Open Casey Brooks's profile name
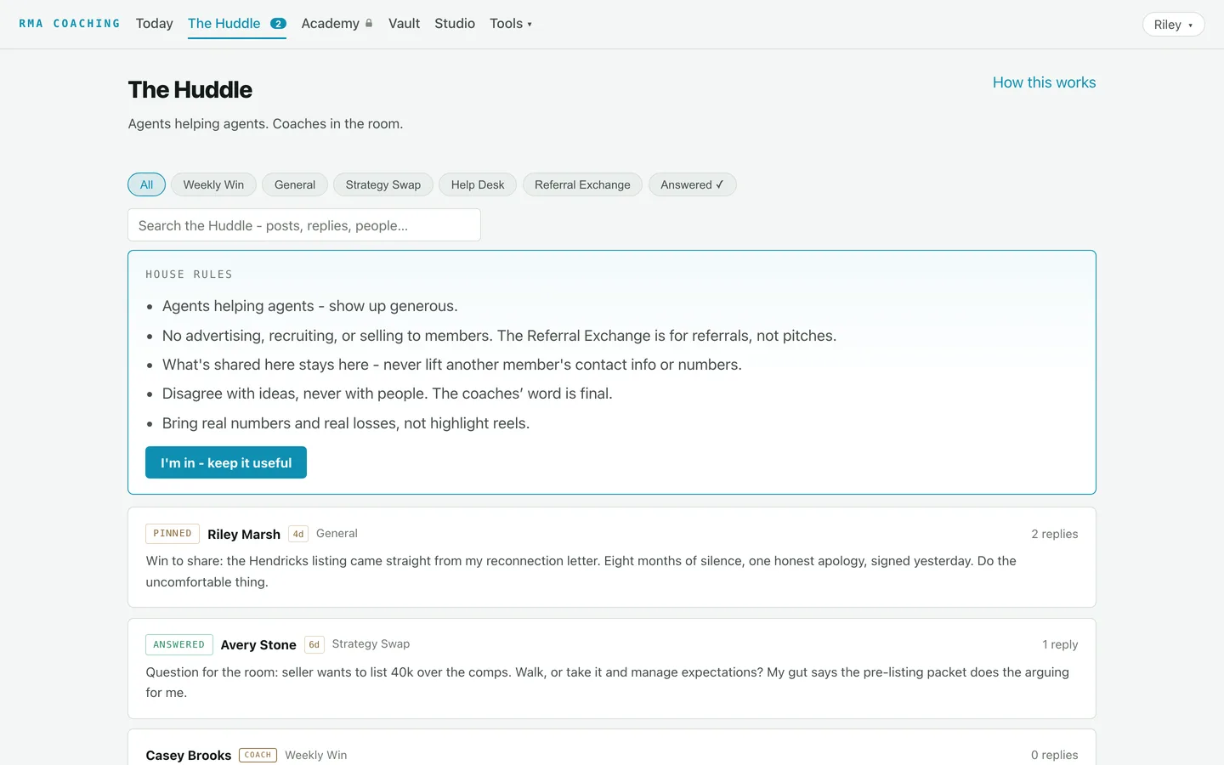Viewport: 1224px width, 765px height. pyautogui.click(x=189, y=755)
